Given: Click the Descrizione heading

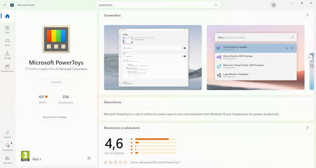Looking at the screenshot, I should pyautogui.click(x=113, y=102).
